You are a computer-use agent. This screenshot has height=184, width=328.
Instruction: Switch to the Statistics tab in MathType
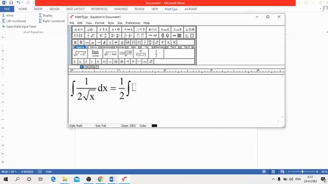(107, 47)
